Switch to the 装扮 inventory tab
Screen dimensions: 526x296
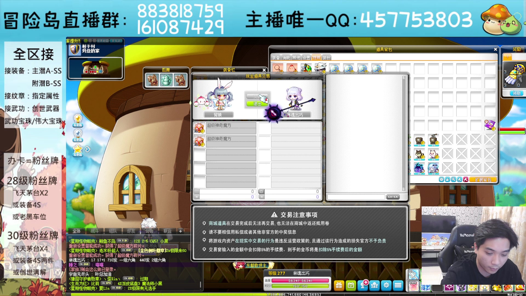tap(326, 58)
